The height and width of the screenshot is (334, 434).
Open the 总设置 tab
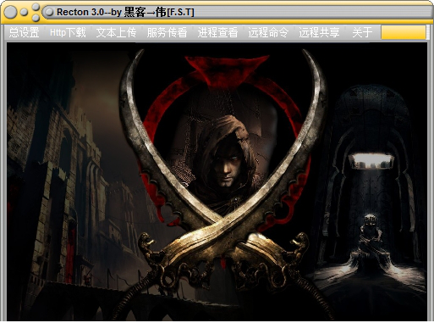24,32
